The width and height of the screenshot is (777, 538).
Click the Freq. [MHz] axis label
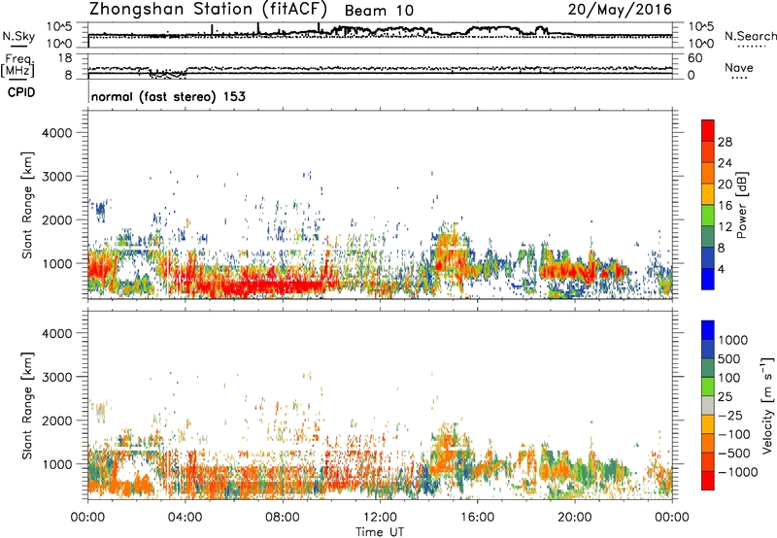pyautogui.click(x=18, y=66)
